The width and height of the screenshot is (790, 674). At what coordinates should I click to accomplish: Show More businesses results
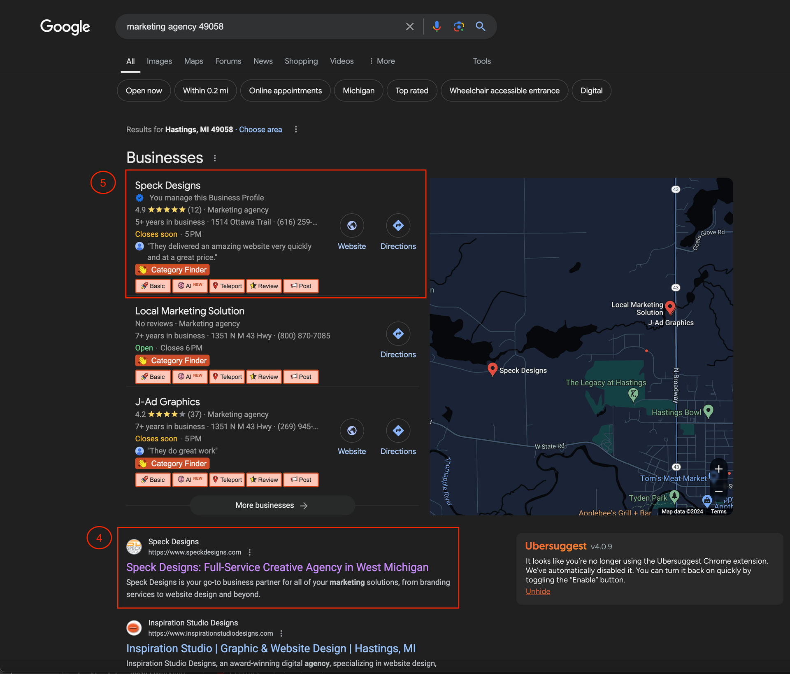pyautogui.click(x=272, y=506)
